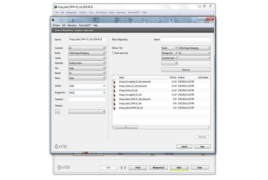Open the Repository menu in the Save dialog
The height and width of the screenshot is (180, 268).
[72, 25]
